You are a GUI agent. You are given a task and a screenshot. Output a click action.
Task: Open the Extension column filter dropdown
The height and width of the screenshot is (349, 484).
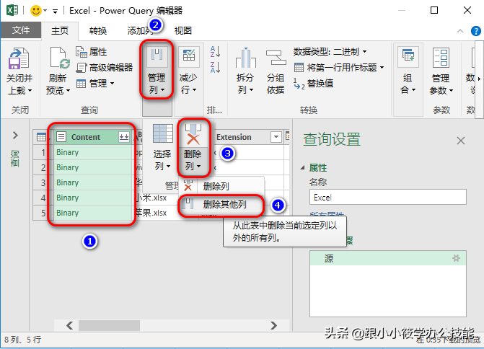point(276,137)
